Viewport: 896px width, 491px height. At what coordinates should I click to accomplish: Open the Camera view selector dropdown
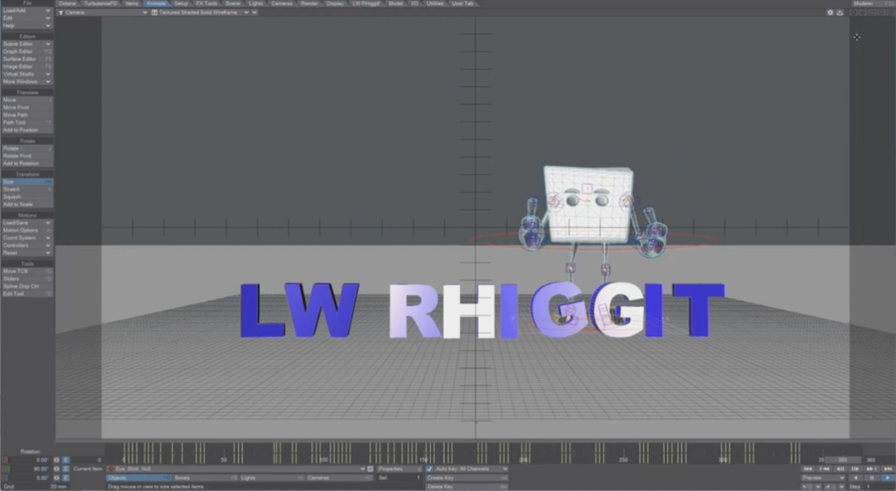[x=103, y=12]
